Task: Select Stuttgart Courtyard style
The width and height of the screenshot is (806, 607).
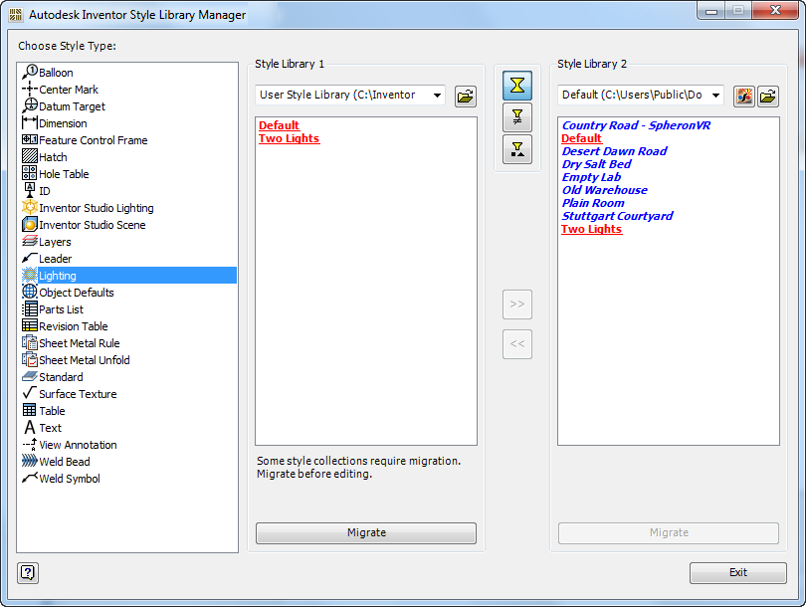Action: [617, 216]
